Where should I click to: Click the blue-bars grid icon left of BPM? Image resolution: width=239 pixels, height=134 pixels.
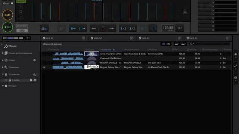click(x=144, y=28)
